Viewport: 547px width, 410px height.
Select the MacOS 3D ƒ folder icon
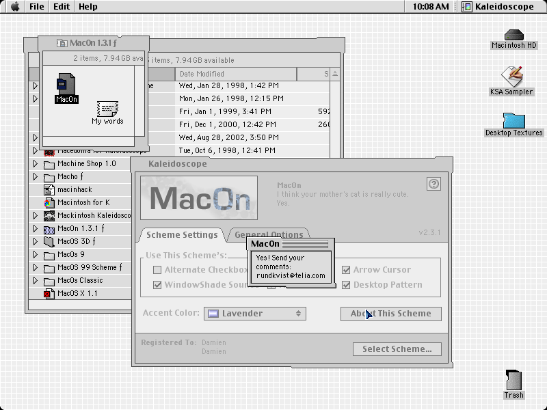[49, 242]
